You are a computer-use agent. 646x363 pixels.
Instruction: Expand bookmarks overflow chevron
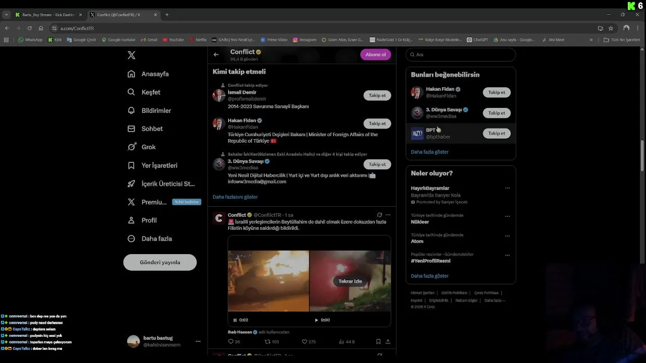point(591,40)
